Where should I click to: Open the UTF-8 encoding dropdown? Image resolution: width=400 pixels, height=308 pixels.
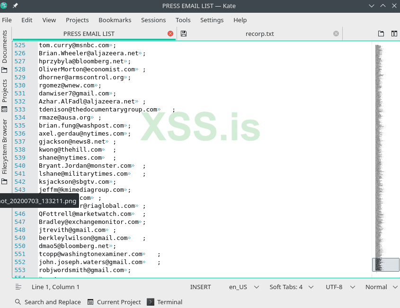(338, 287)
